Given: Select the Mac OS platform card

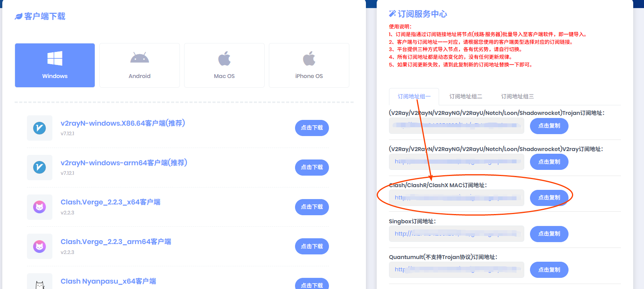Looking at the screenshot, I should coord(224,65).
